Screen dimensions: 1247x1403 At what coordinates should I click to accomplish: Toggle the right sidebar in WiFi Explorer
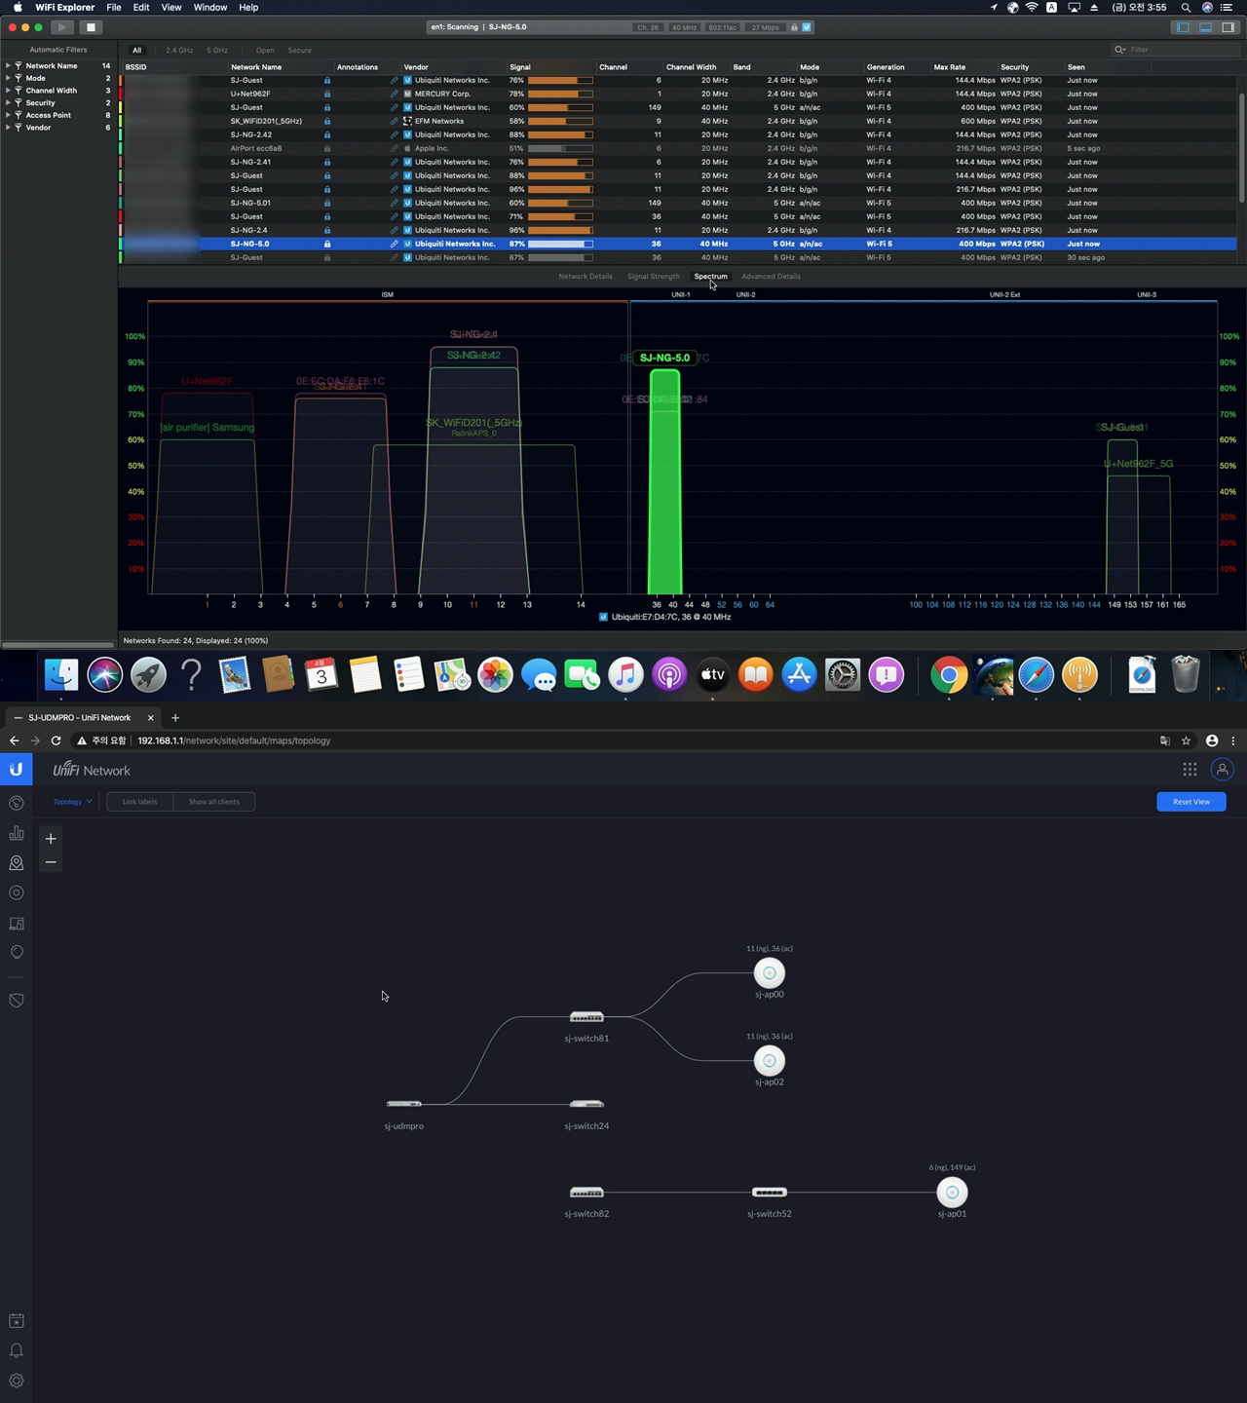coord(1228,27)
